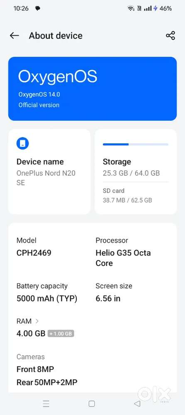This screenshot has width=185, height=415.
Task: Tap the Wi-Fi status bar icon
Action: coord(131,8)
